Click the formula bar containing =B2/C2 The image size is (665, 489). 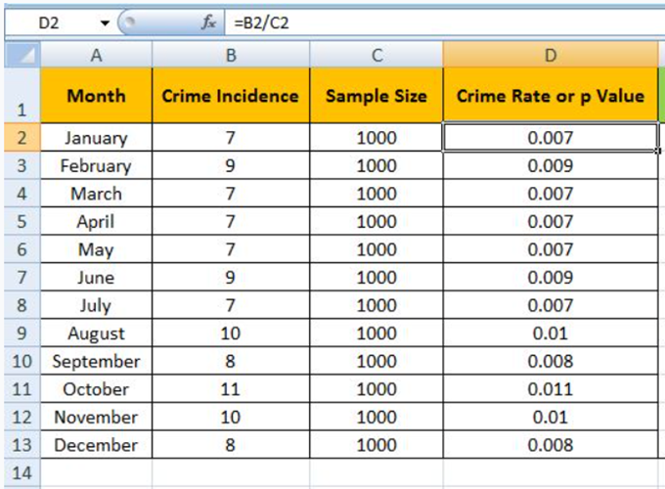[x=440, y=21]
